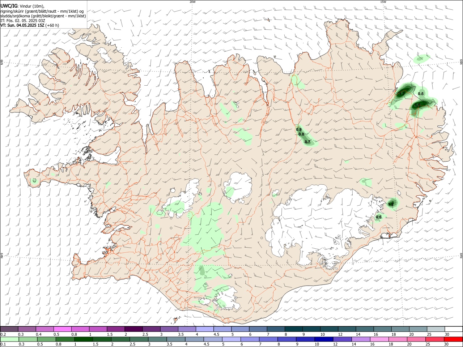This screenshot has height=347, width=463.
Task: Click the light lavender 4–4.5 snow legend swatch
Action: (x=205, y=329)
